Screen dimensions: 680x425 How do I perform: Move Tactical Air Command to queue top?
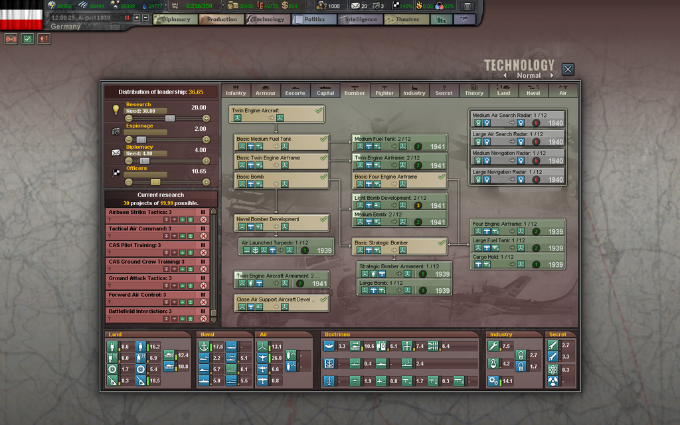click(191, 236)
